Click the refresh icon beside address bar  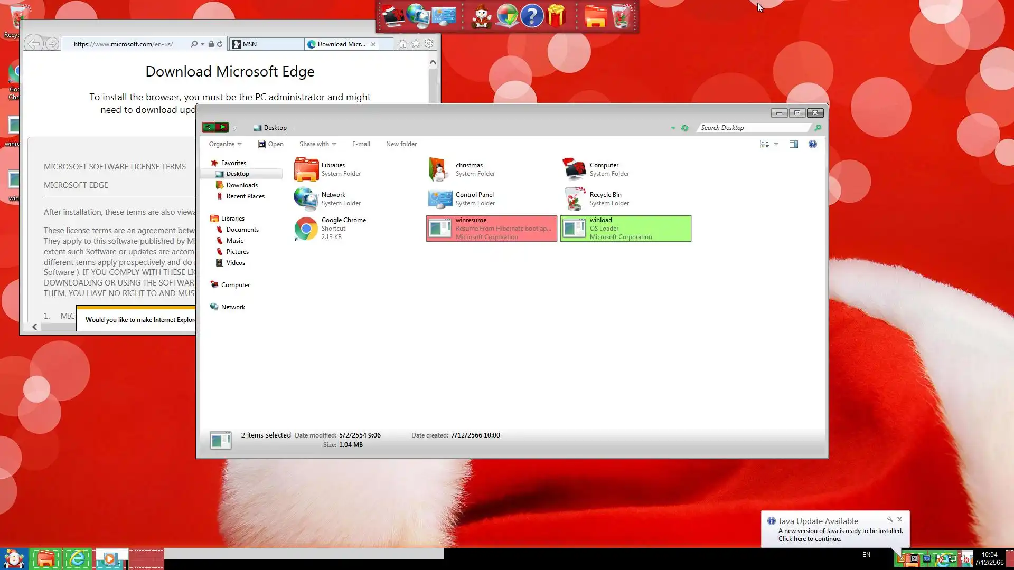point(684,128)
